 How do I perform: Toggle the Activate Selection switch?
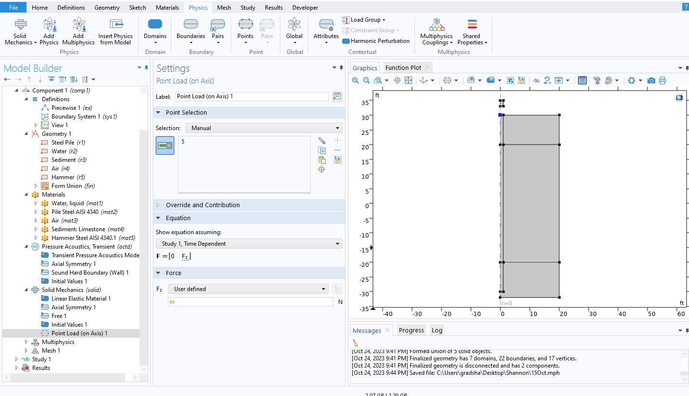click(165, 145)
